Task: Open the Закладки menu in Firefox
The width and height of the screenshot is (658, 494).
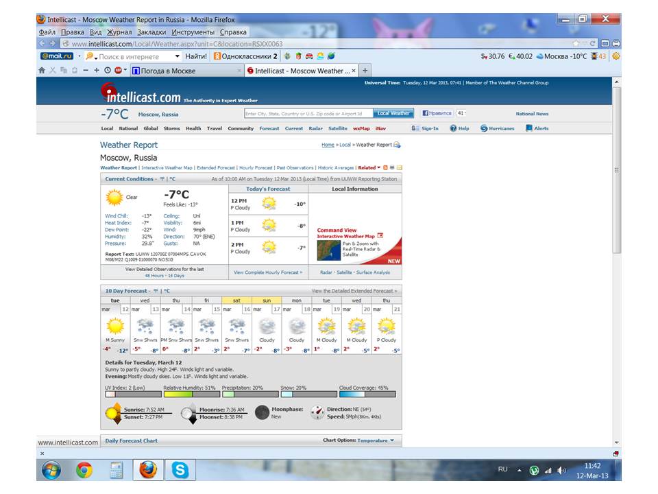Action: click(x=151, y=32)
